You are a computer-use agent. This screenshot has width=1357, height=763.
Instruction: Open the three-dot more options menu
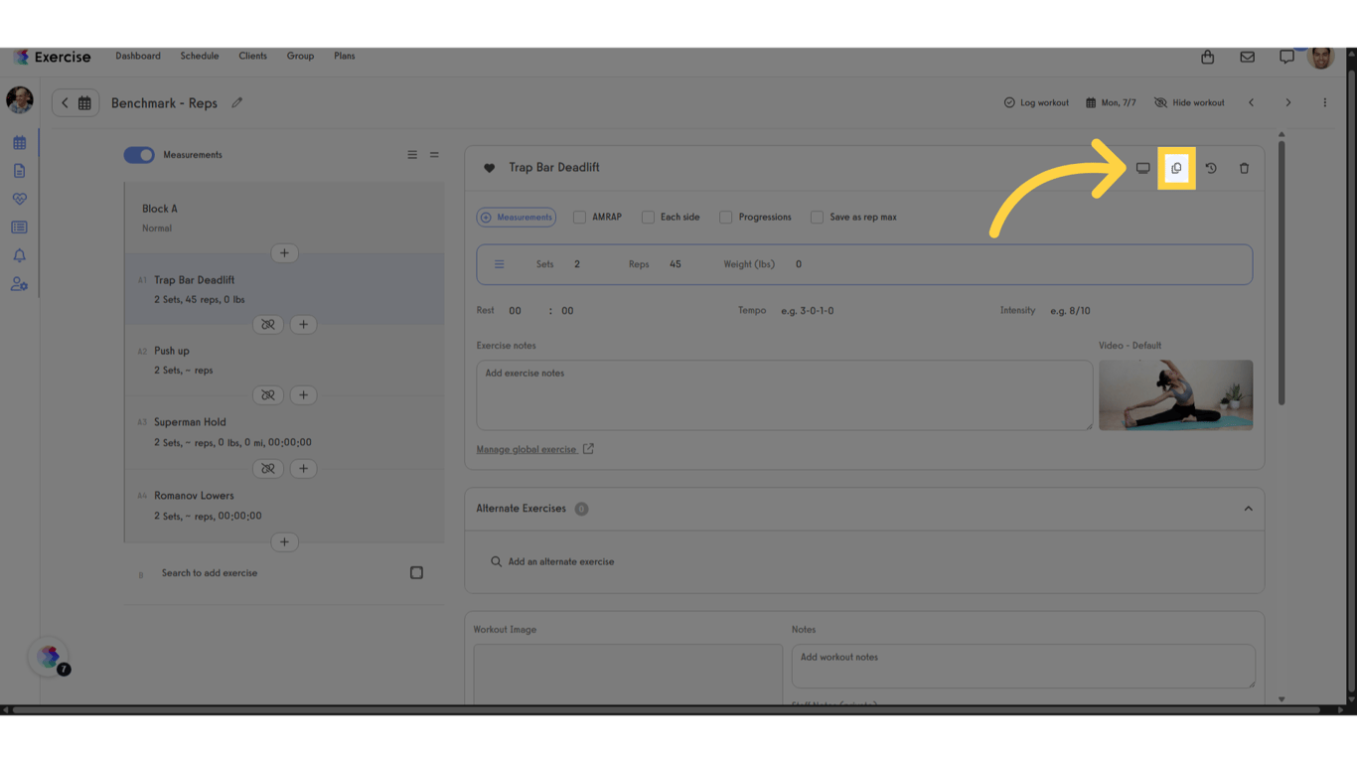pos(1324,103)
